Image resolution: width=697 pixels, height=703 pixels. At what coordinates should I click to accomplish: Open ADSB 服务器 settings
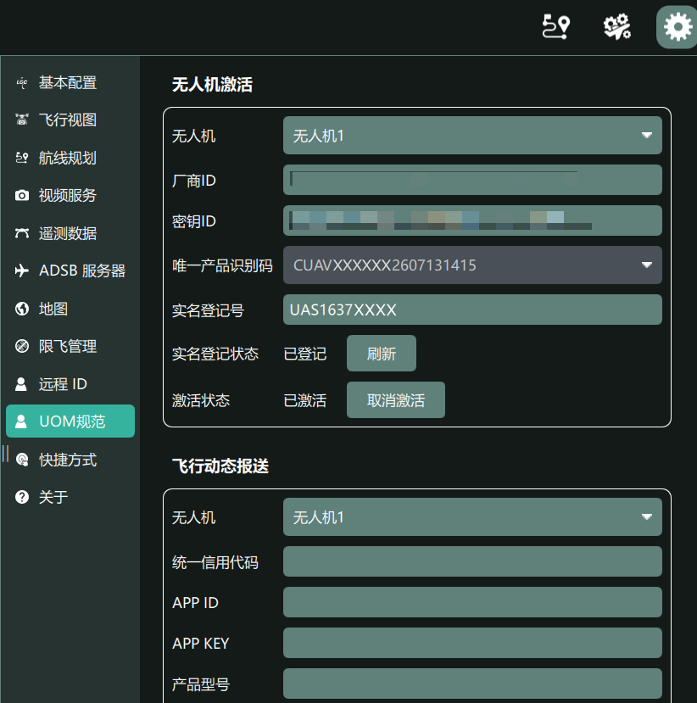(70, 271)
